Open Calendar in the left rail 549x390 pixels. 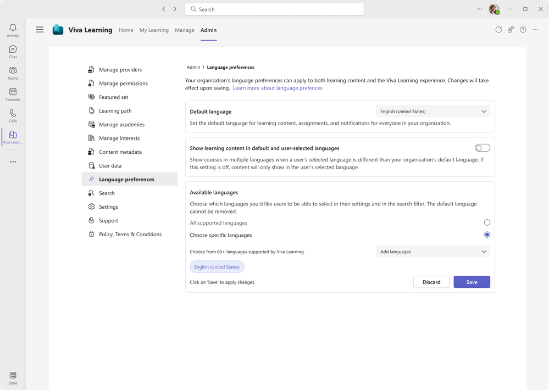[13, 94]
